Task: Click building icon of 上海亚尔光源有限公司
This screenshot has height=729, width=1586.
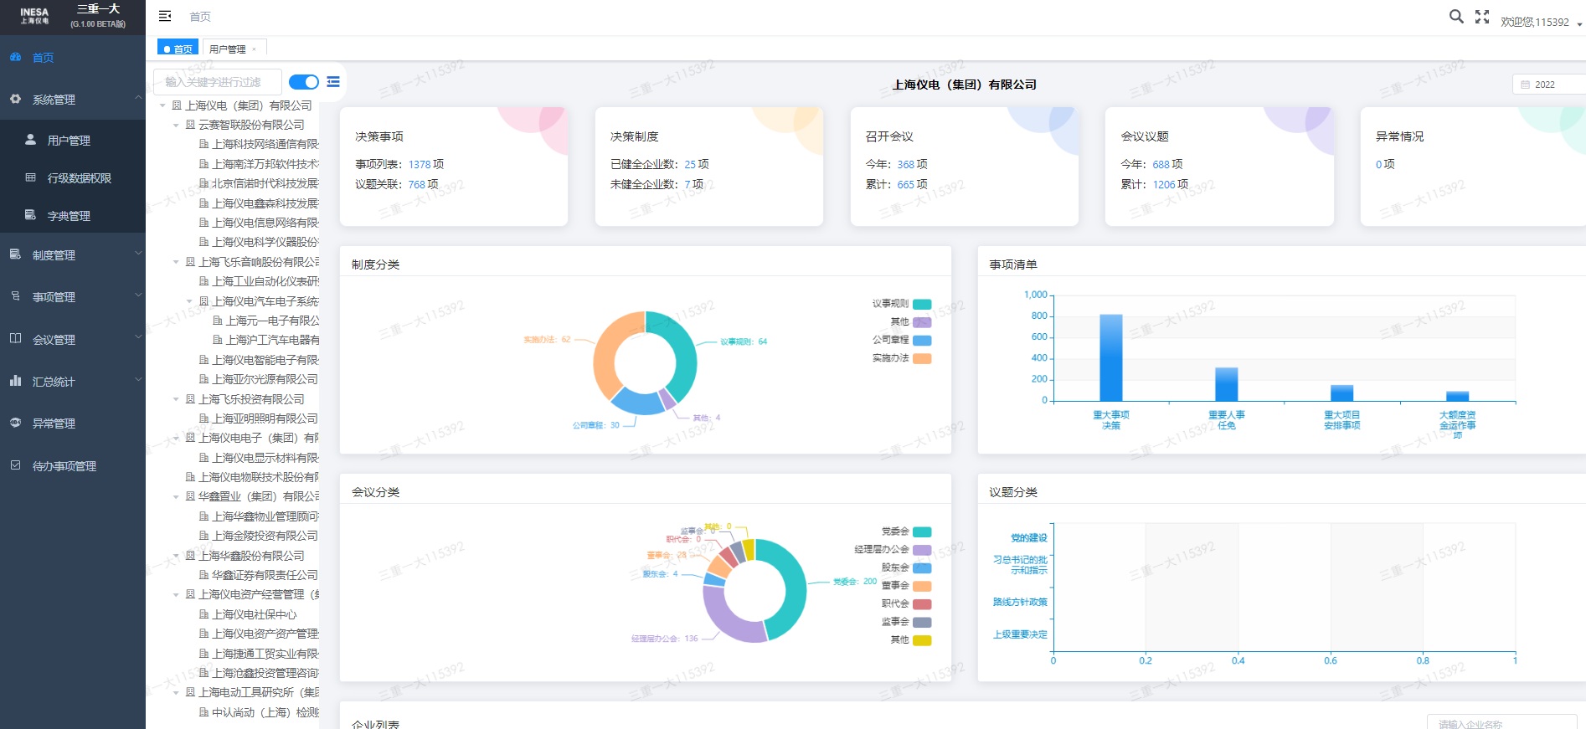Action: tap(203, 379)
